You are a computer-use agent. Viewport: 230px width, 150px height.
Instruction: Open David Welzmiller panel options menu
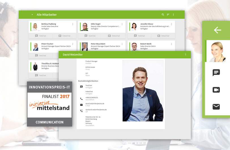[186, 54]
